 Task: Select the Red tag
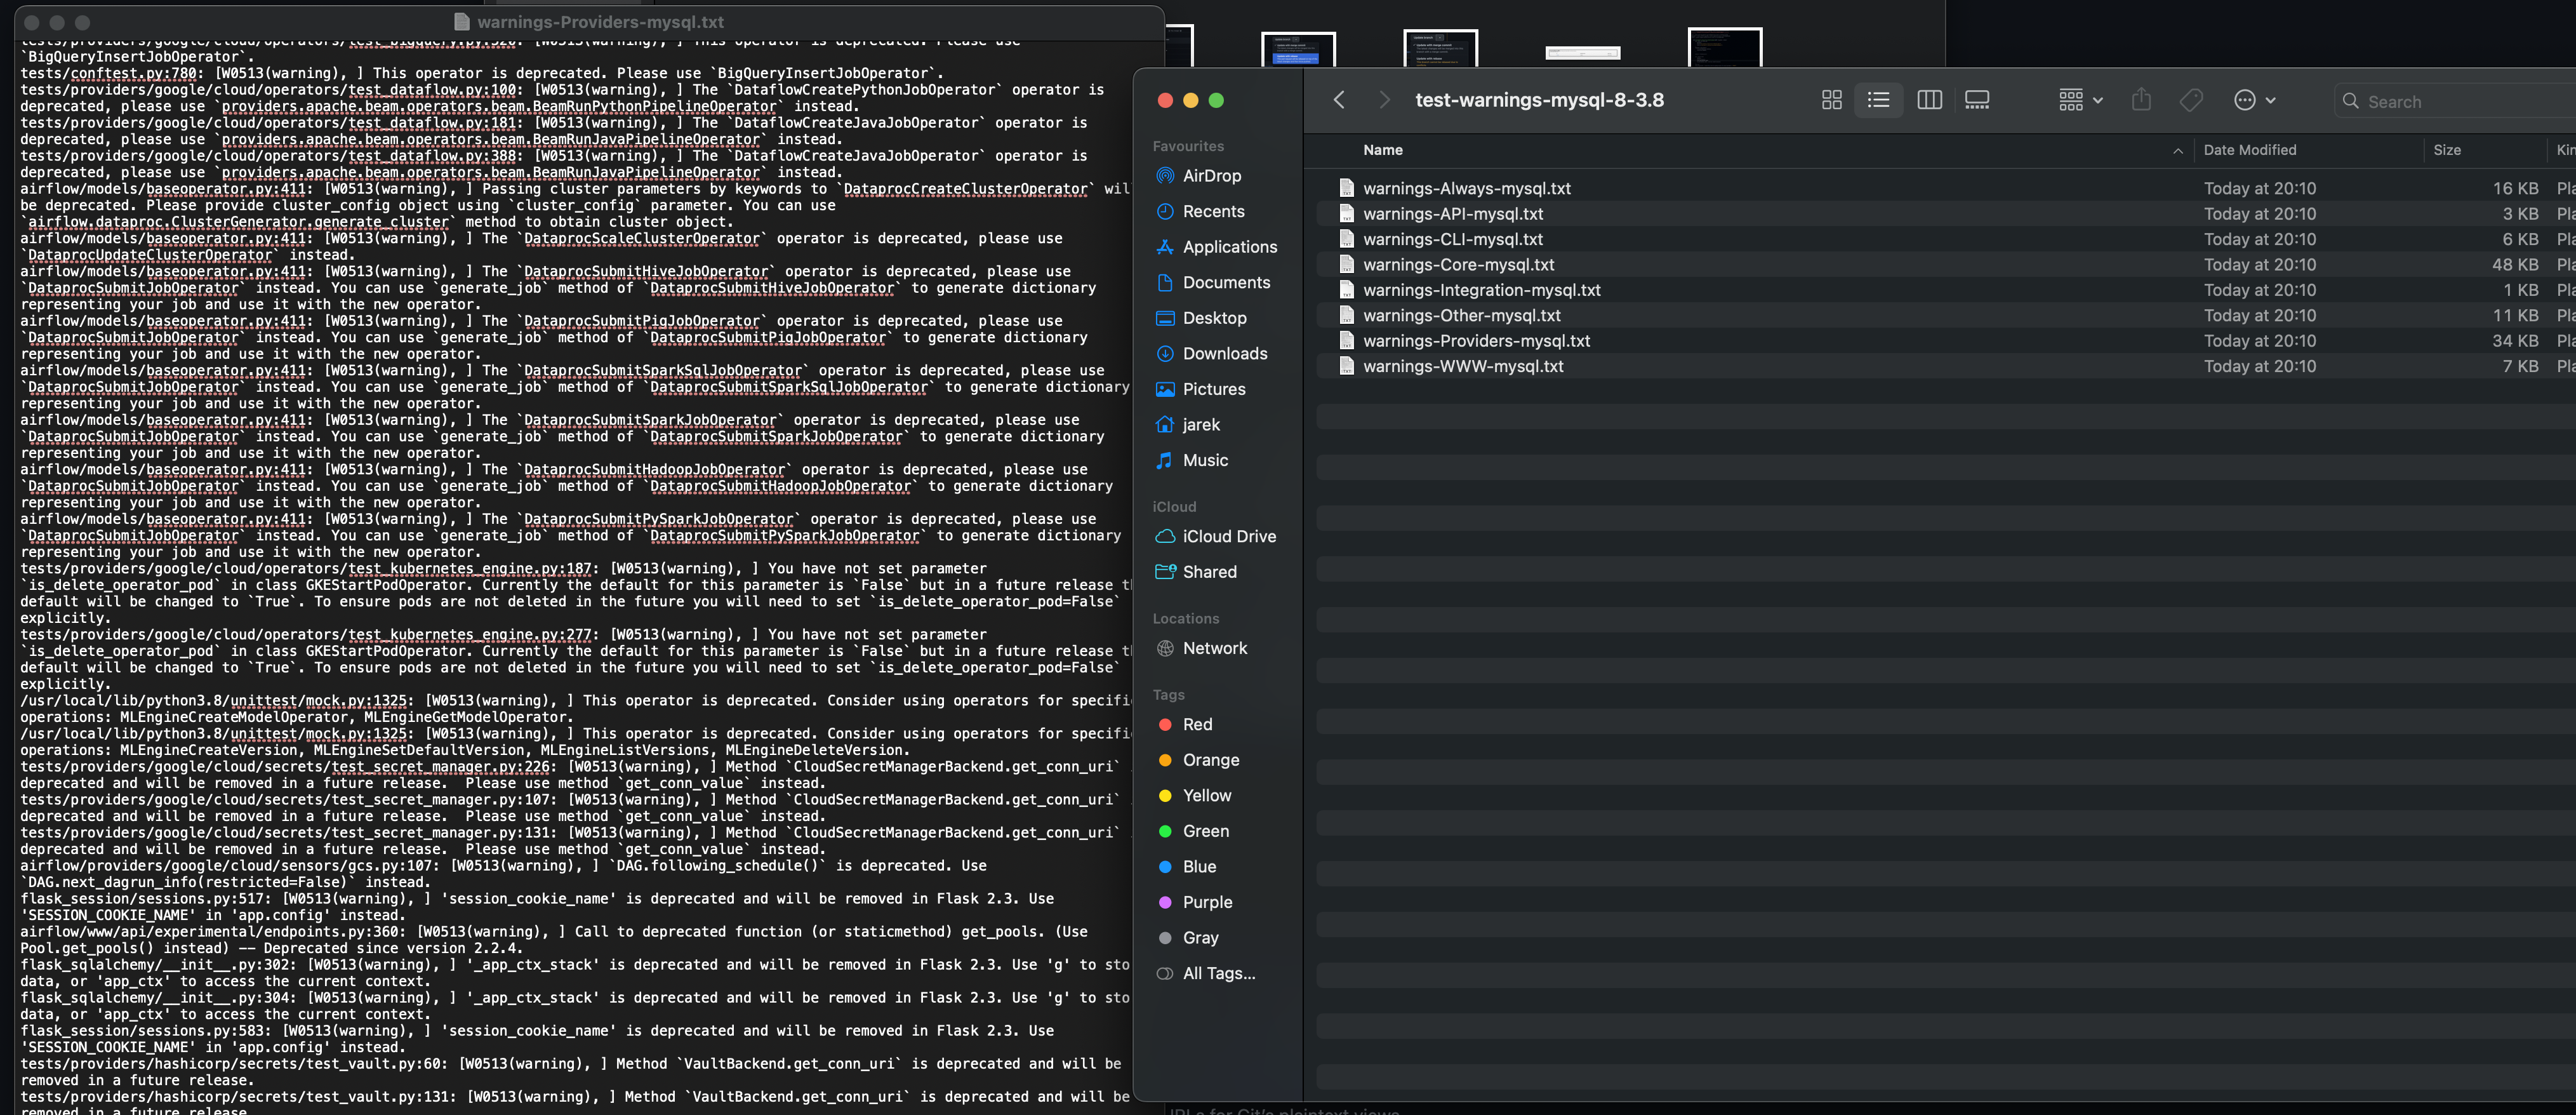pos(1197,725)
